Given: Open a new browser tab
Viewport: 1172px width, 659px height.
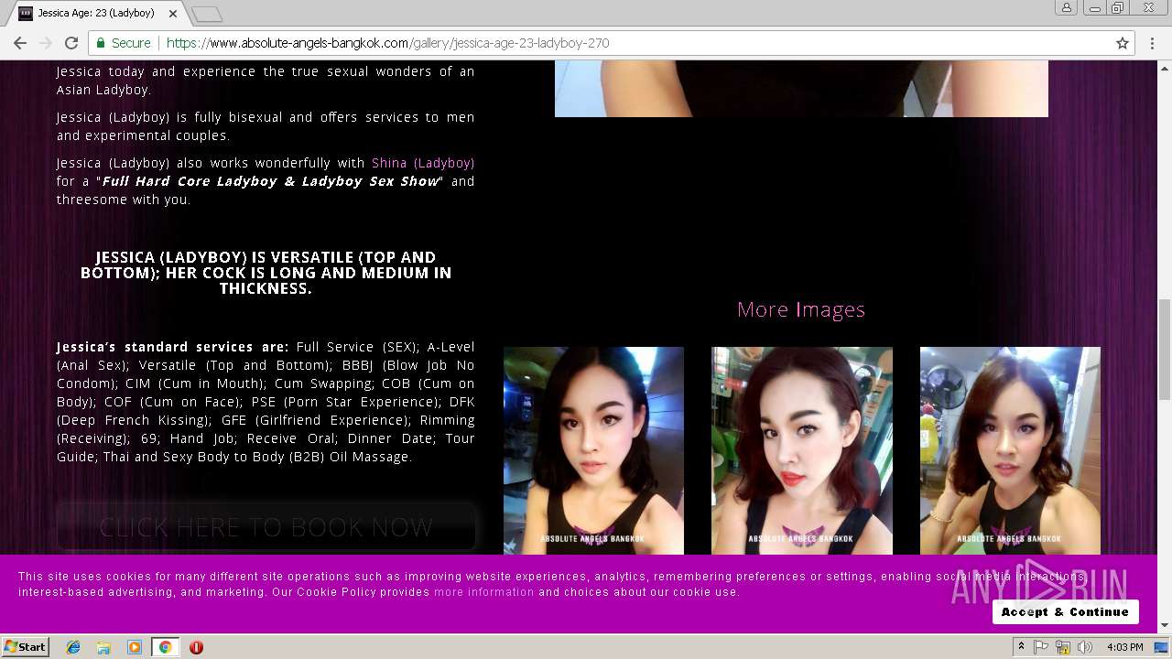Looking at the screenshot, I should [207, 14].
